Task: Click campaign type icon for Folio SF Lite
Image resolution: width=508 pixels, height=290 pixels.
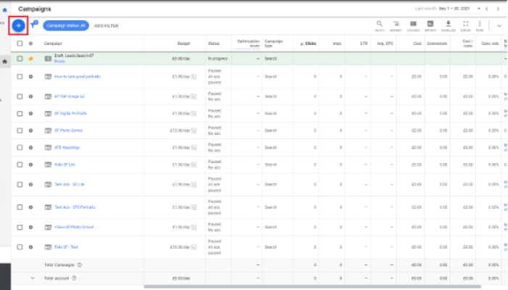Action: [48, 165]
